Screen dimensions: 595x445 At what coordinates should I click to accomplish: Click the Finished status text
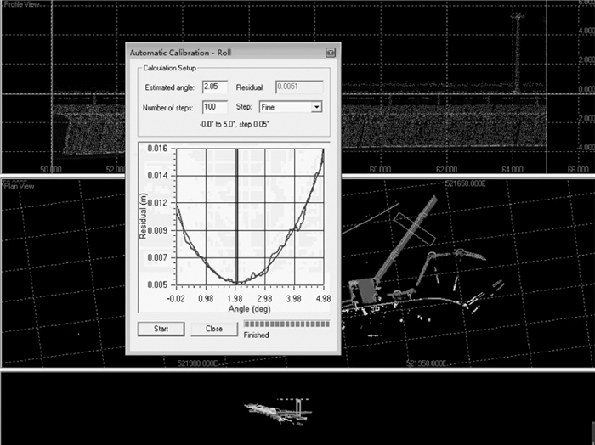(x=256, y=335)
